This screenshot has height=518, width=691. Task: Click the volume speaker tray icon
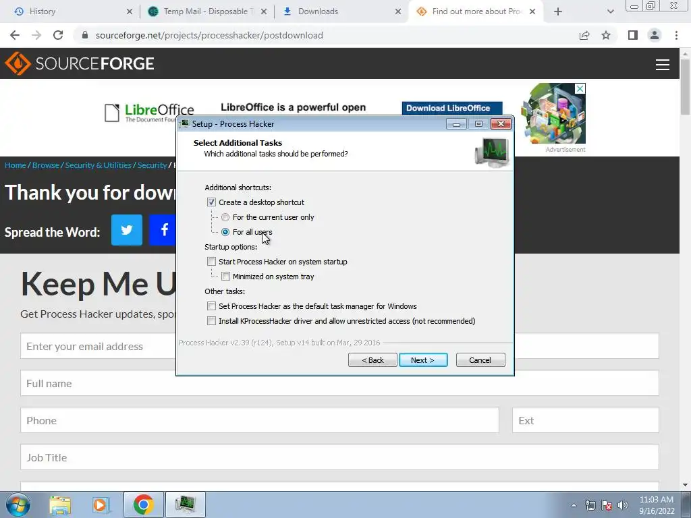(x=623, y=505)
